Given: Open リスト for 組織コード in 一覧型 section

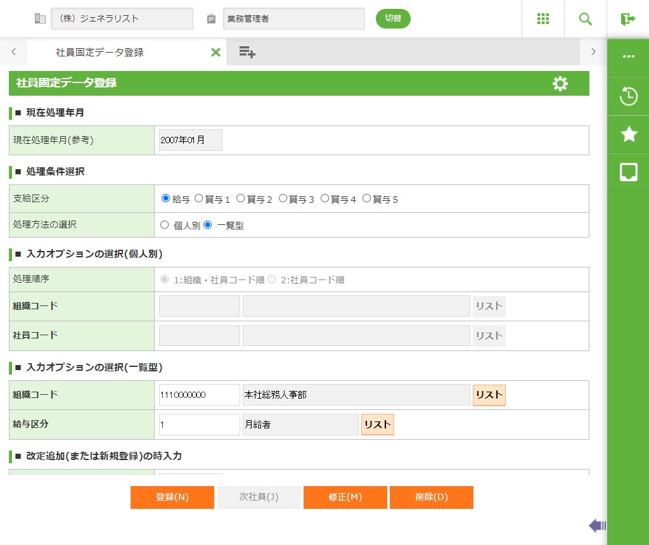Looking at the screenshot, I should [x=489, y=395].
